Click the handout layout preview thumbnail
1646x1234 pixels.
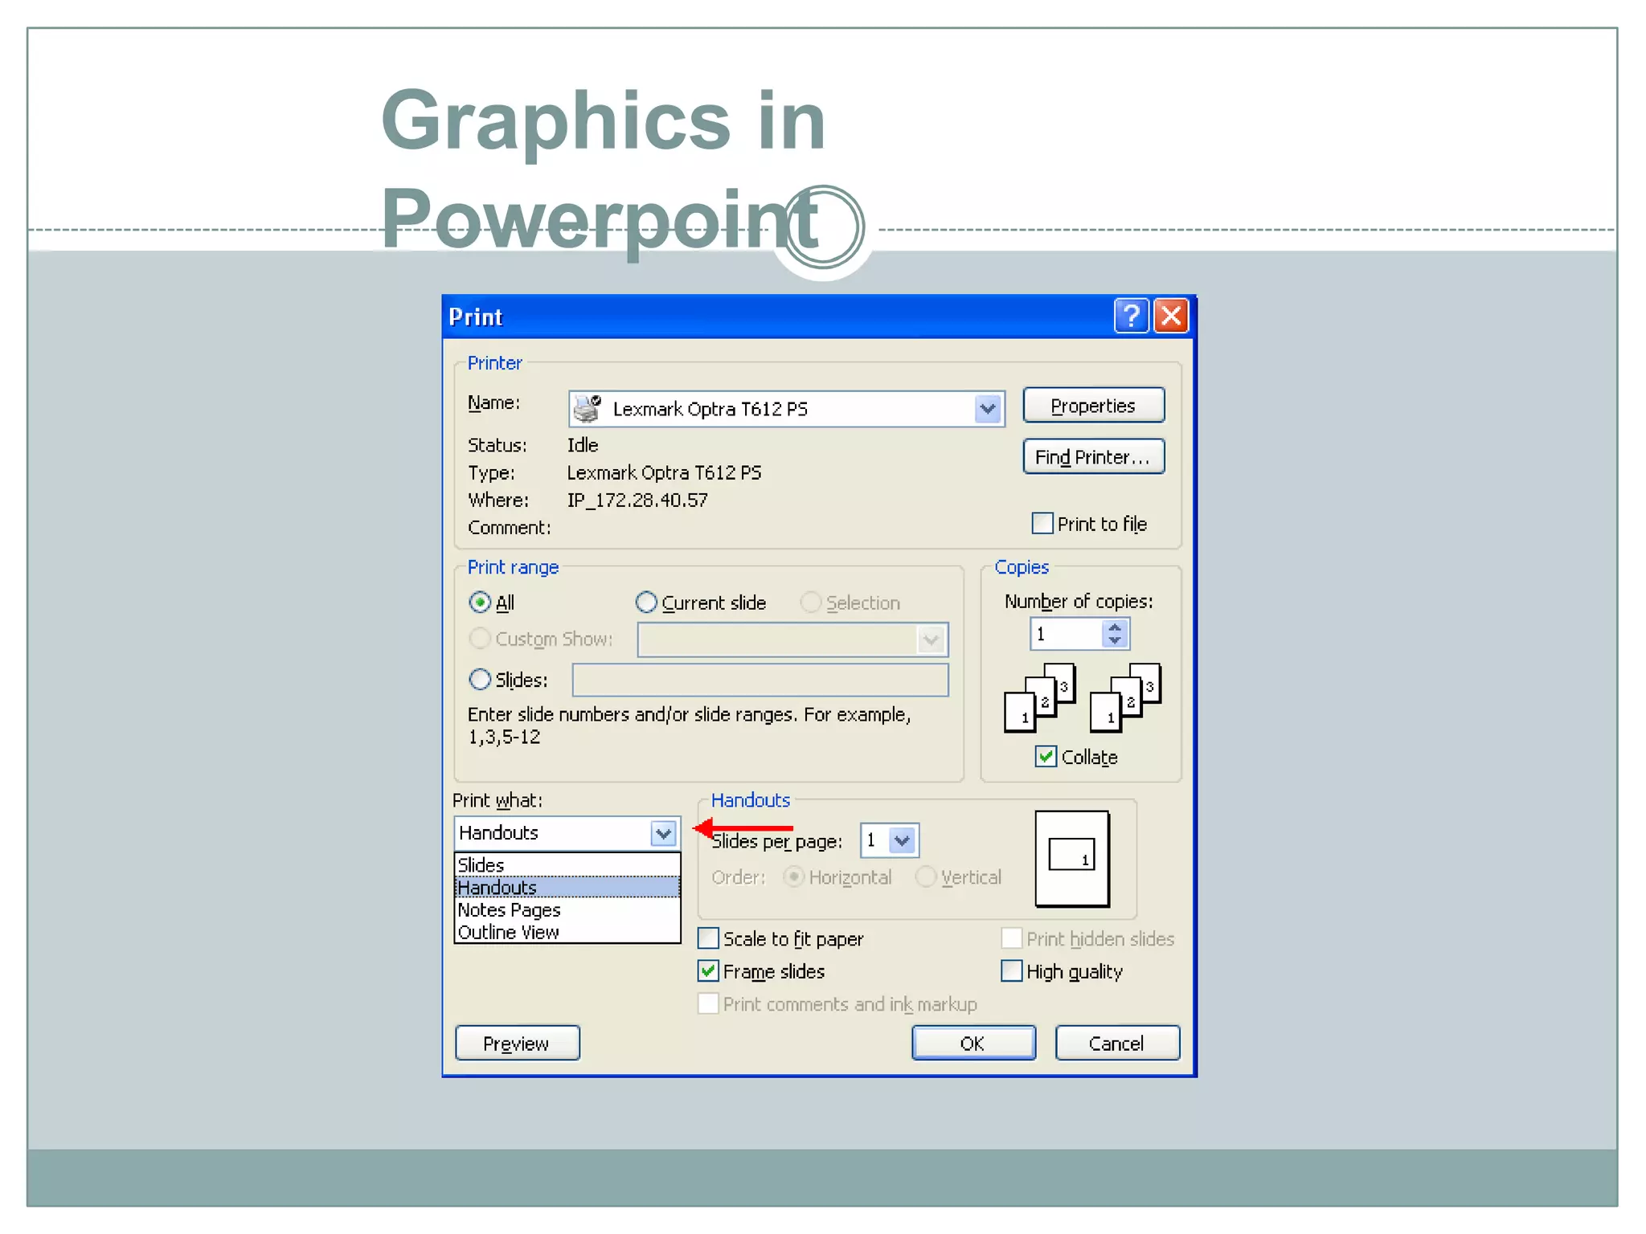pos(1072,859)
